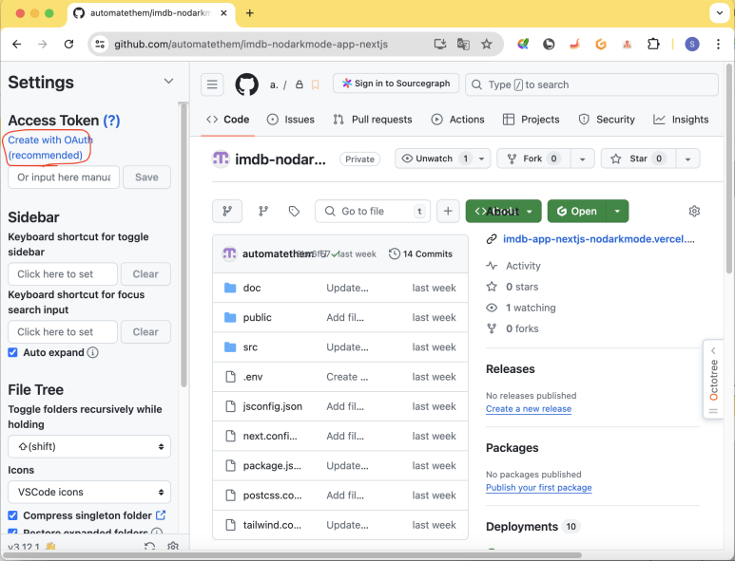Click the translate page icon in the address bar
The height and width of the screenshot is (561, 735).
tap(463, 44)
